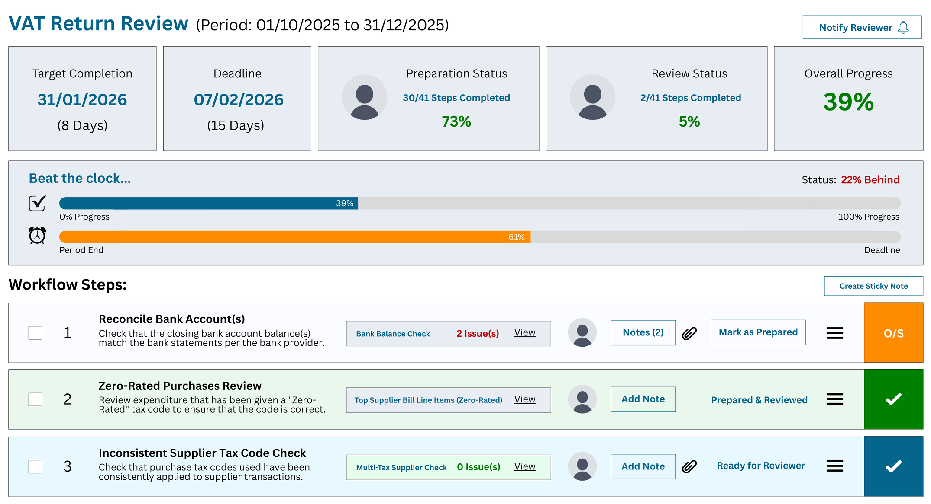The width and height of the screenshot is (931, 504).
Task: Click the bell icon in Notify Reviewer
Action: pyautogui.click(x=903, y=28)
